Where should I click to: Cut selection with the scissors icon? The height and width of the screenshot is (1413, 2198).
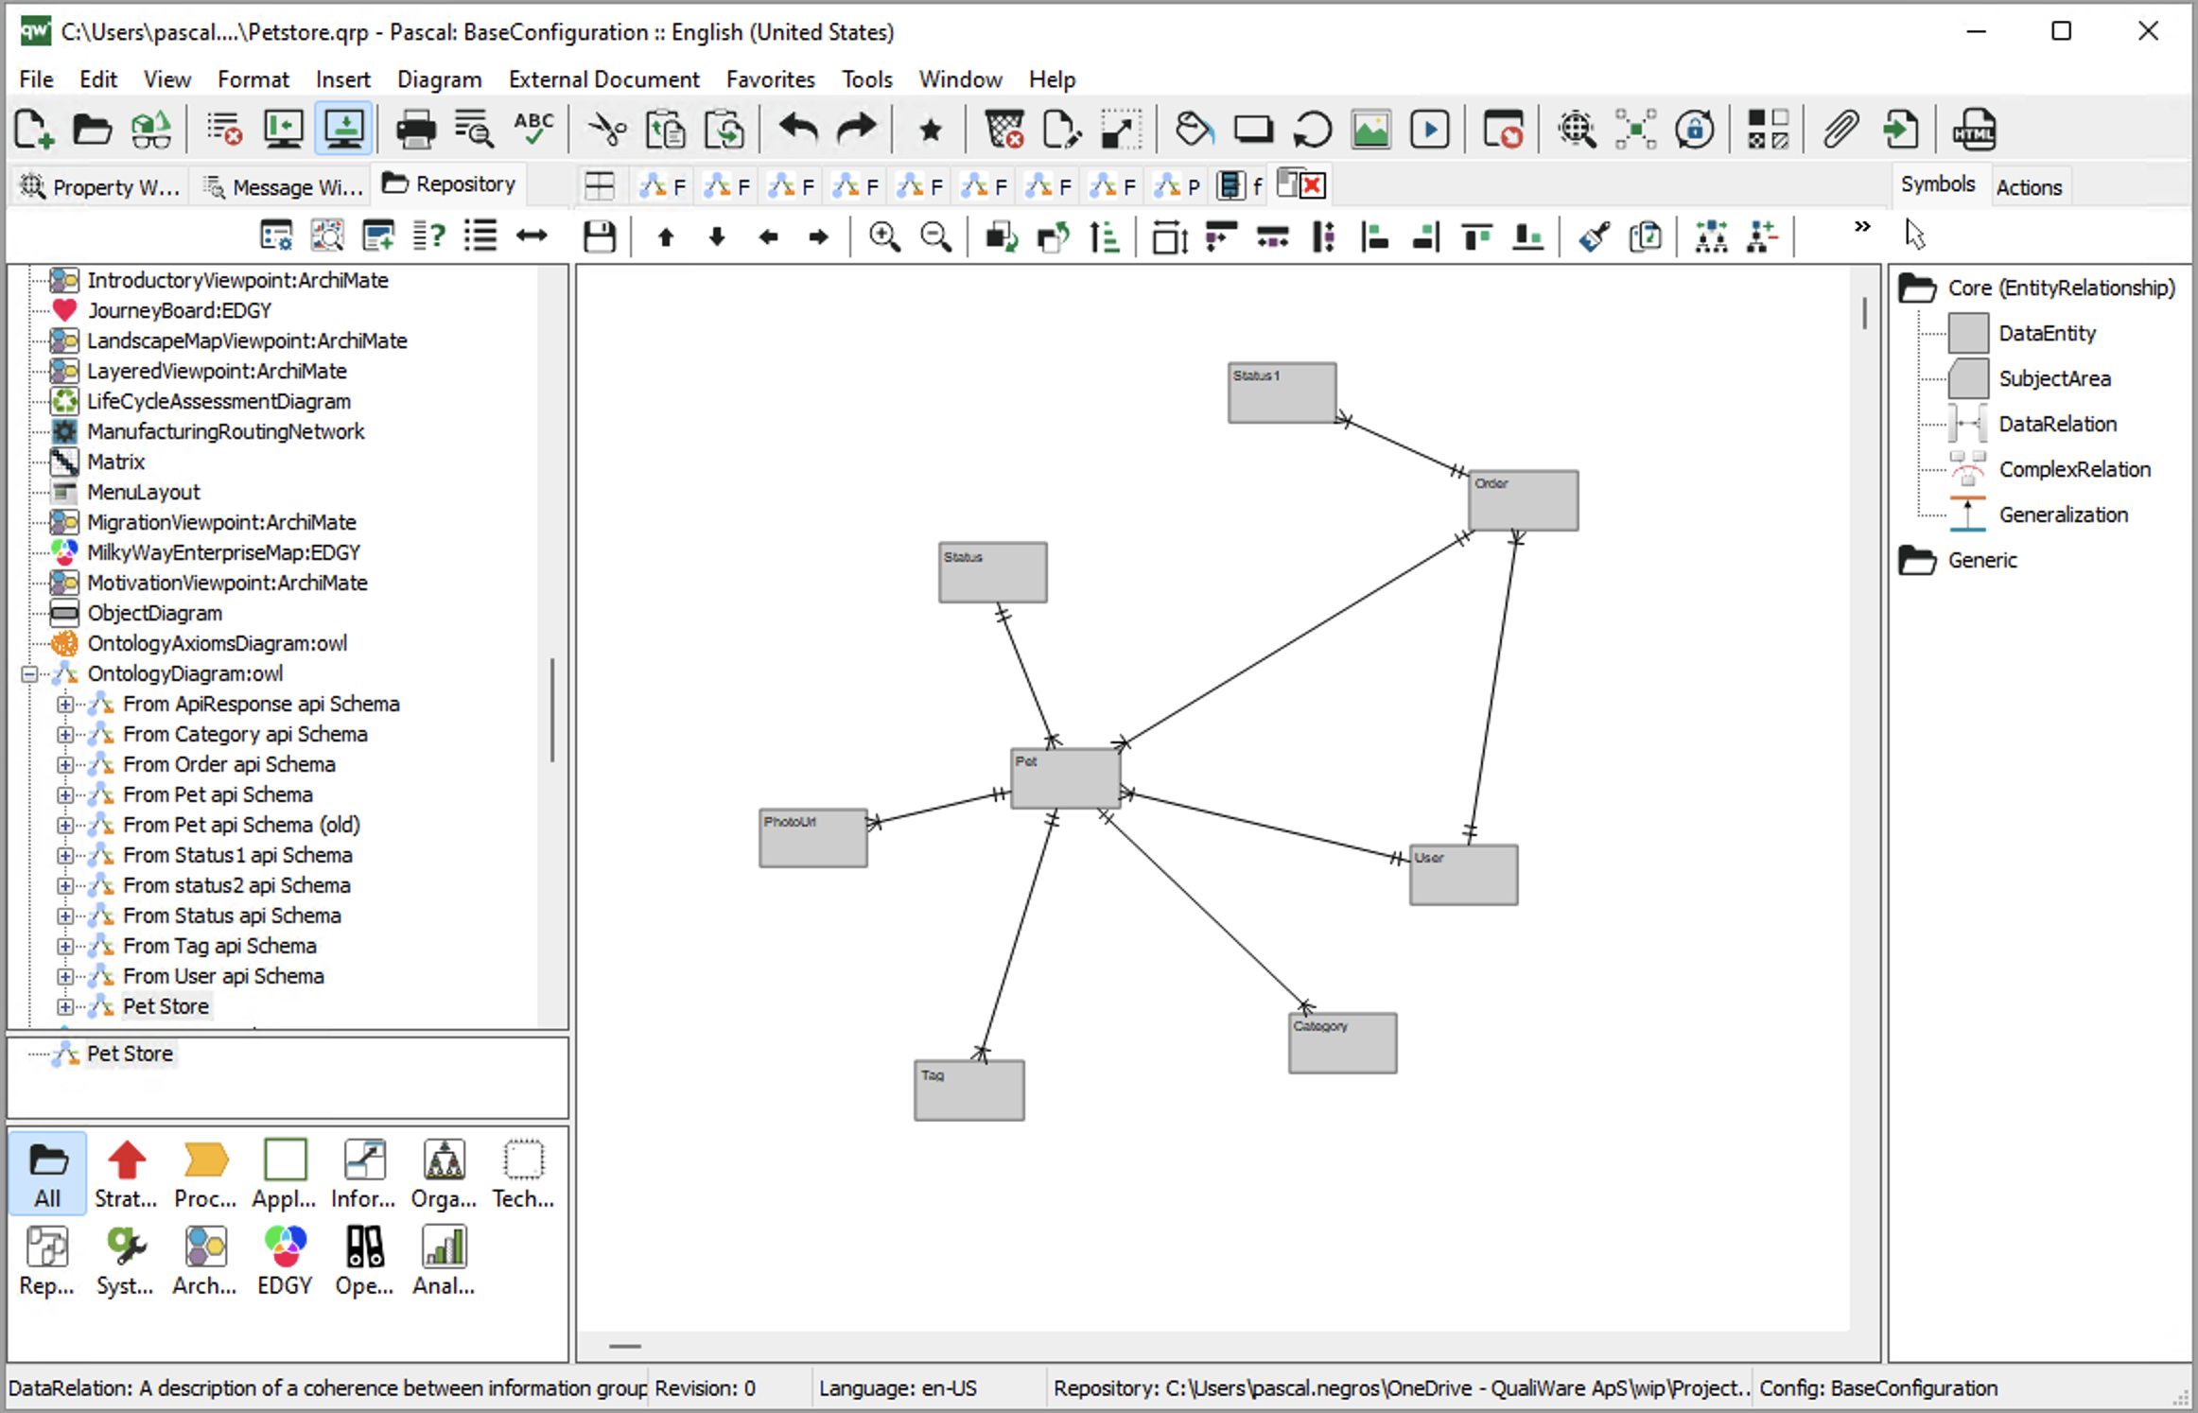607,130
